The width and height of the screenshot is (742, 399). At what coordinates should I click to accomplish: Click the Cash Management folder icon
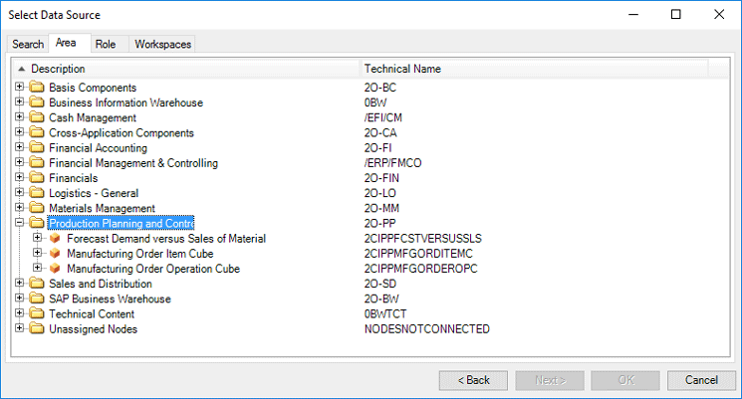37,118
